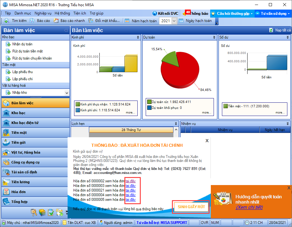Open the Tệp menu
Screen dimensions: 292x227
tap(8, 13)
